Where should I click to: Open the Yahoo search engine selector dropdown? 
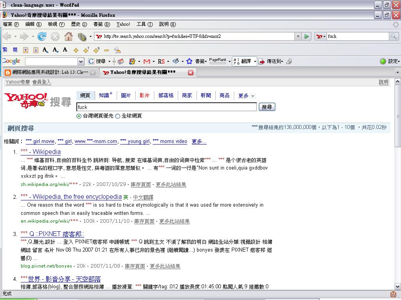click(321, 36)
